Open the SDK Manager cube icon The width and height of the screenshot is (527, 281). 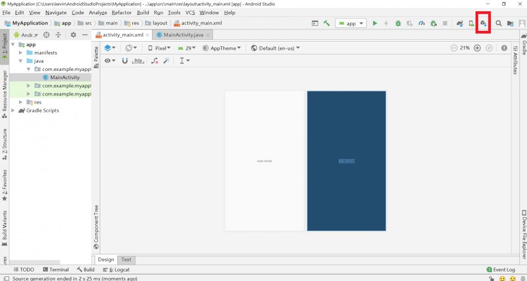[x=483, y=23]
